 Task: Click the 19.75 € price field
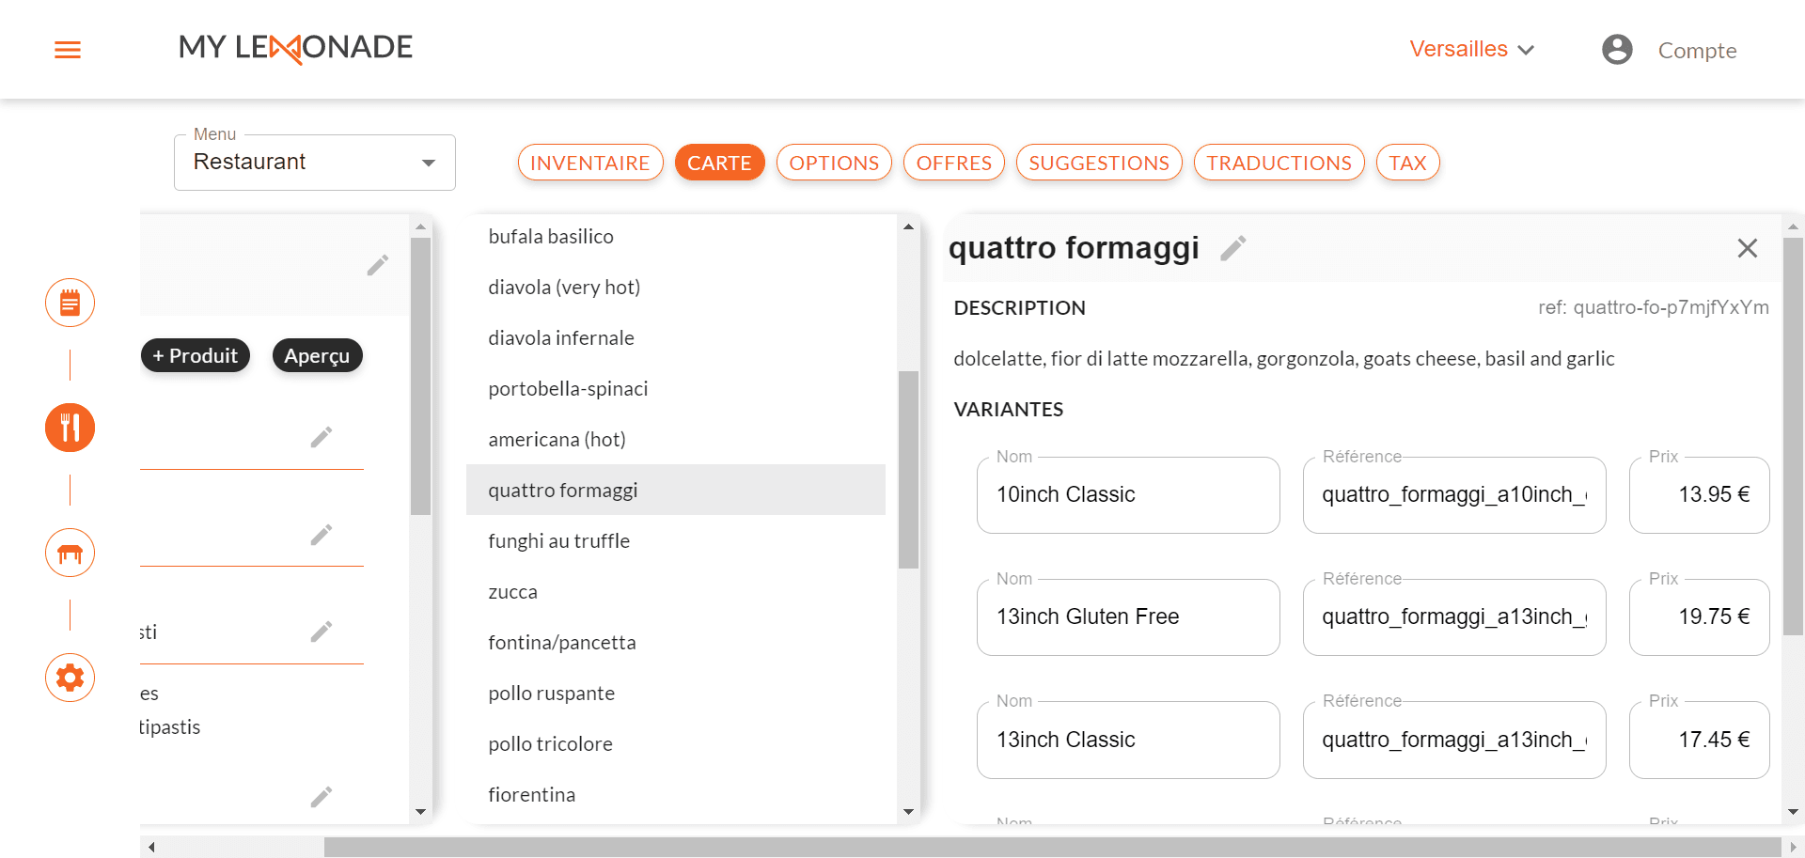(1700, 617)
